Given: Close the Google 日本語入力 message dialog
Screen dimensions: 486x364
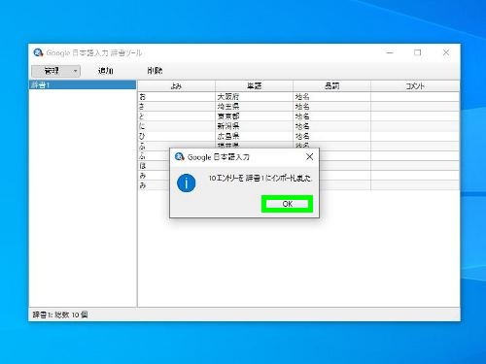Looking at the screenshot, I should coord(309,157).
